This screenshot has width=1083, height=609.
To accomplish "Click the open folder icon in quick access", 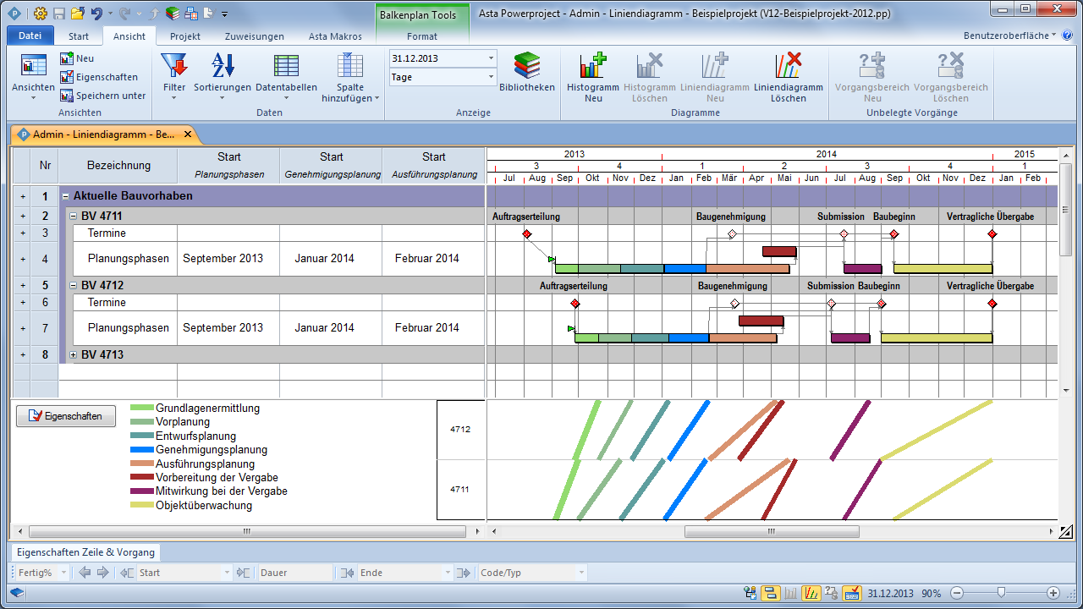I will (77, 13).
